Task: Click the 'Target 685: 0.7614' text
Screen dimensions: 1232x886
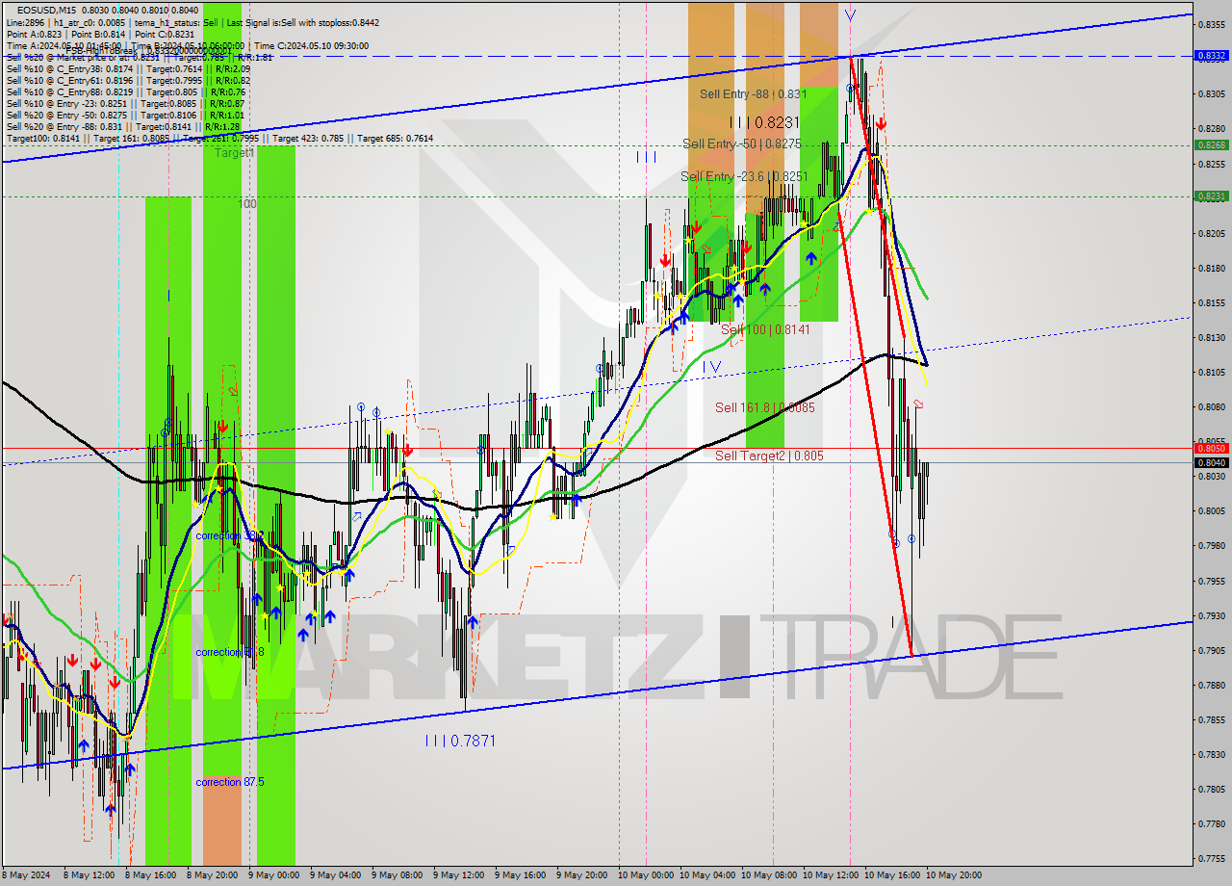Action: tap(395, 138)
